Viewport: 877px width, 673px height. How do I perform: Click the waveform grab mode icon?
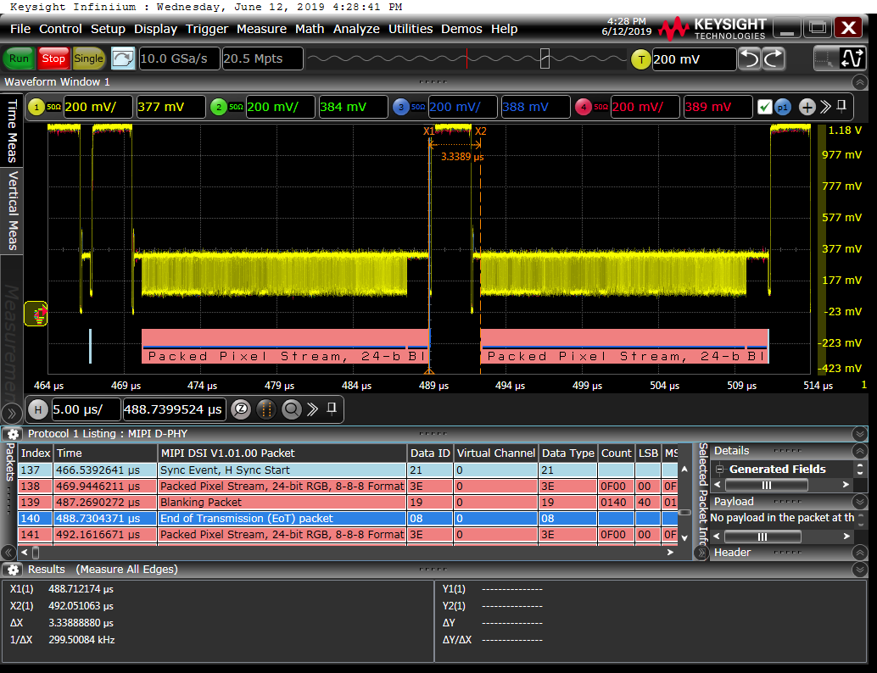tap(852, 58)
